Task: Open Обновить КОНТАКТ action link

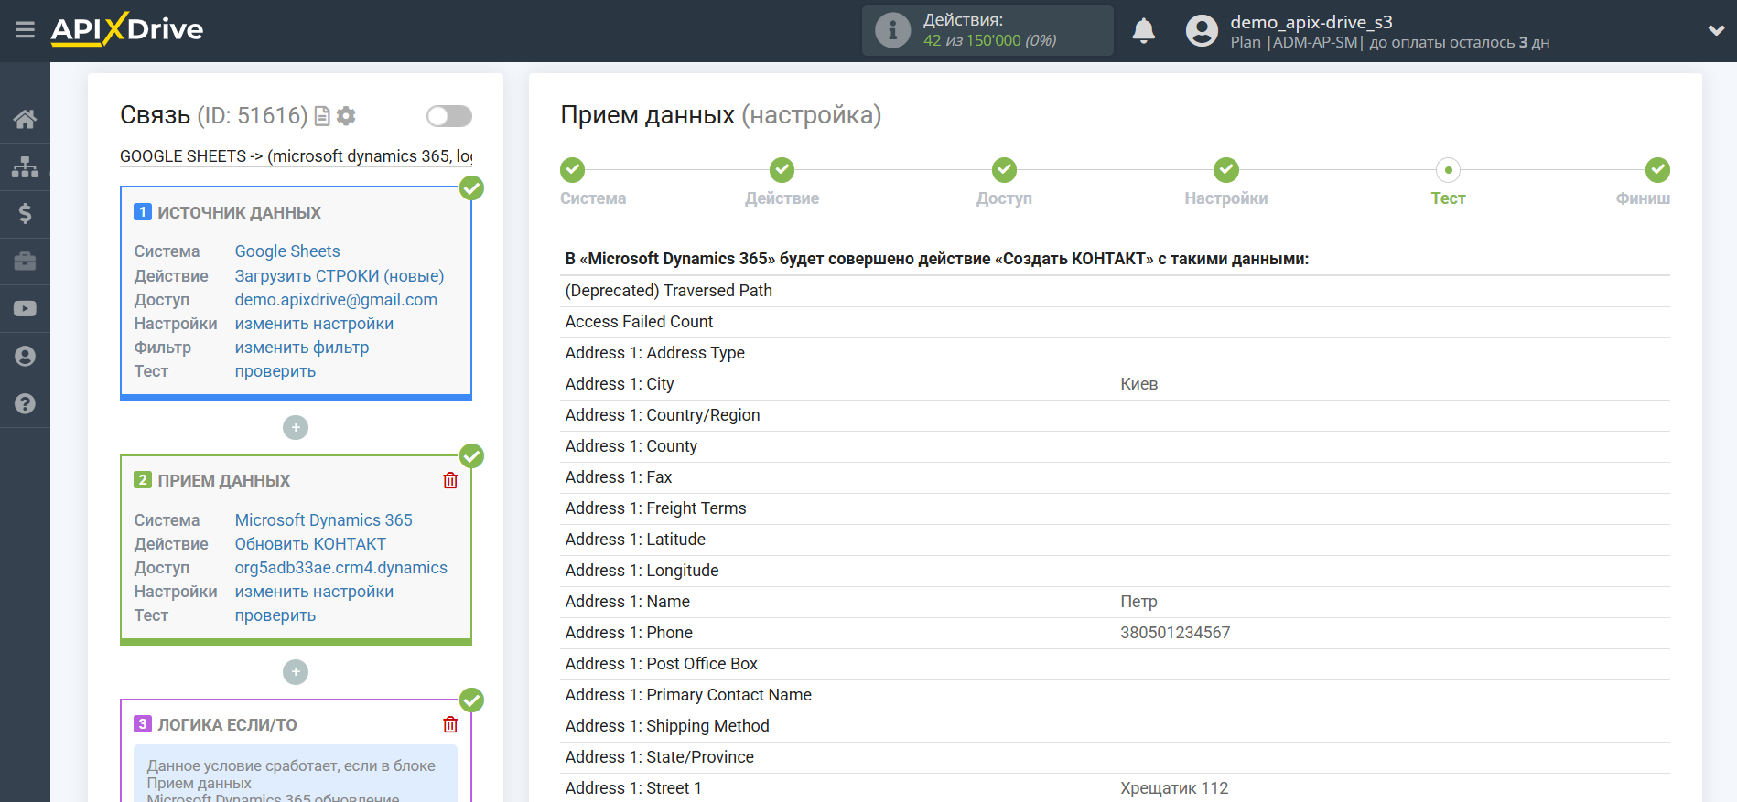Action: point(310,543)
